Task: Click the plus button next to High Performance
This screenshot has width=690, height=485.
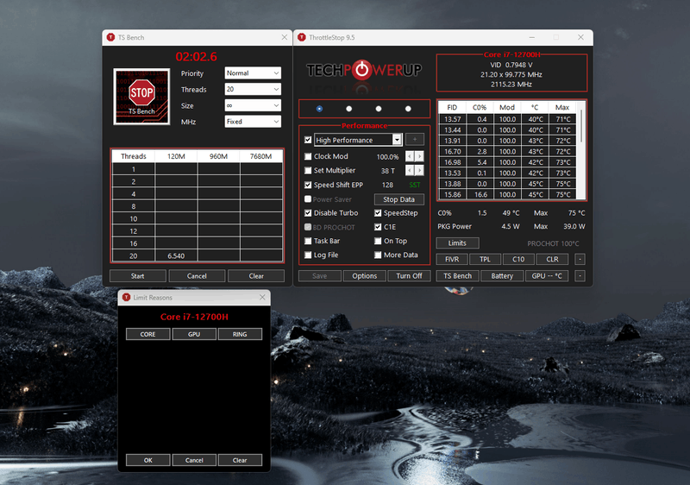Action: [x=415, y=140]
